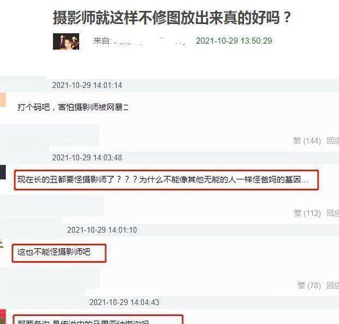Click the comment timestamp 14:01:14
This screenshot has width=339, height=324.
click(x=87, y=85)
